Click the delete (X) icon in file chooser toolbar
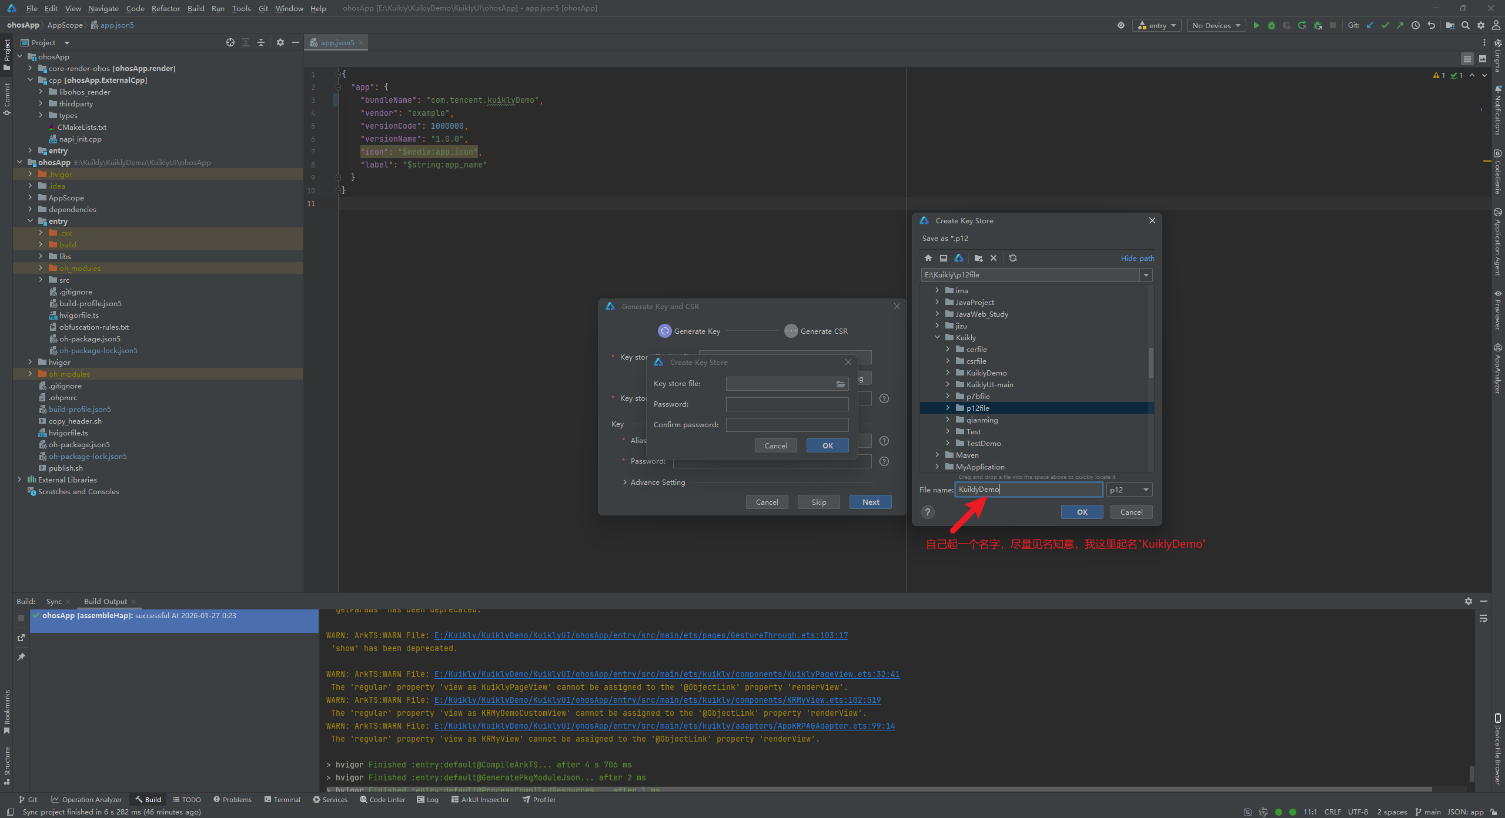 click(994, 258)
